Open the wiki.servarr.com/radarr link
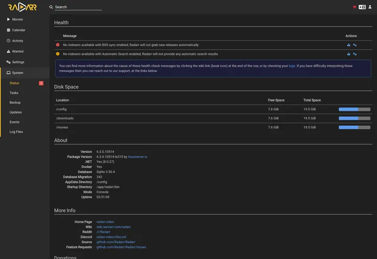 pyautogui.click(x=114, y=227)
